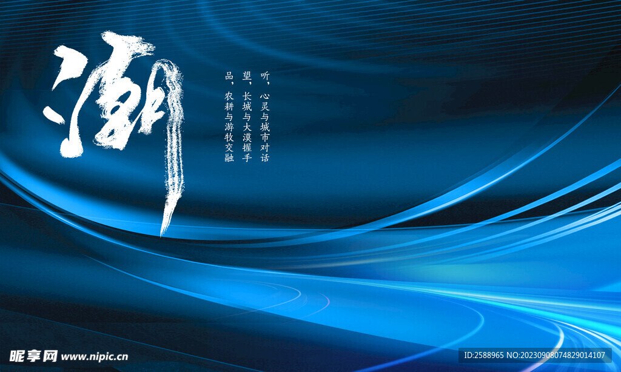Click the 望 character atop the middle column
621x372 pixels.
point(247,76)
